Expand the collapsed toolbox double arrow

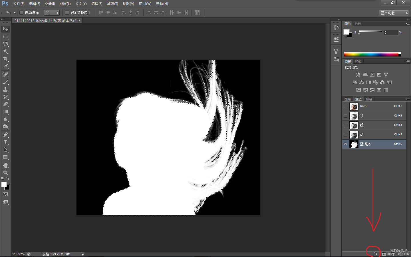(x=2, y=20)
